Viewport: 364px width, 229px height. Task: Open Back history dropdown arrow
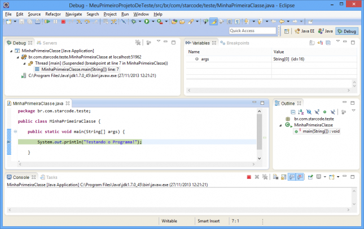(288, 21)
